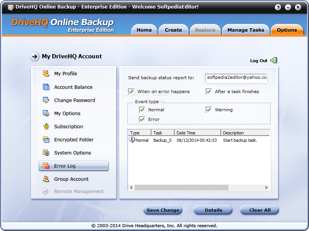This screenshot has height=231, width=309.
Task: Click the Change Password pencil icon
Action: 46,100
